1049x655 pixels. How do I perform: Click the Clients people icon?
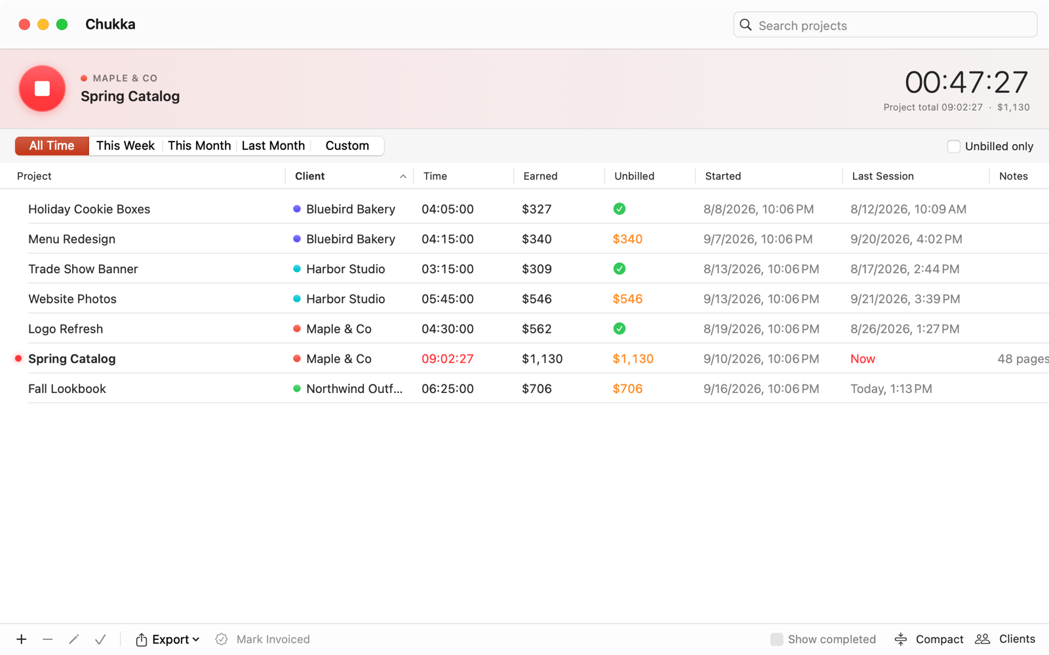(982, 639)
